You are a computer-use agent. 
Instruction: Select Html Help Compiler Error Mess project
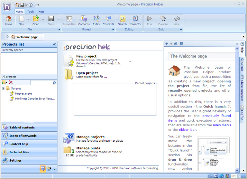[x=35, y=99]
